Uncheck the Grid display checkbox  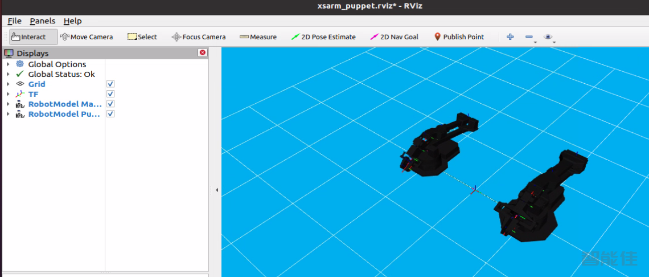[x=110, y=84]
